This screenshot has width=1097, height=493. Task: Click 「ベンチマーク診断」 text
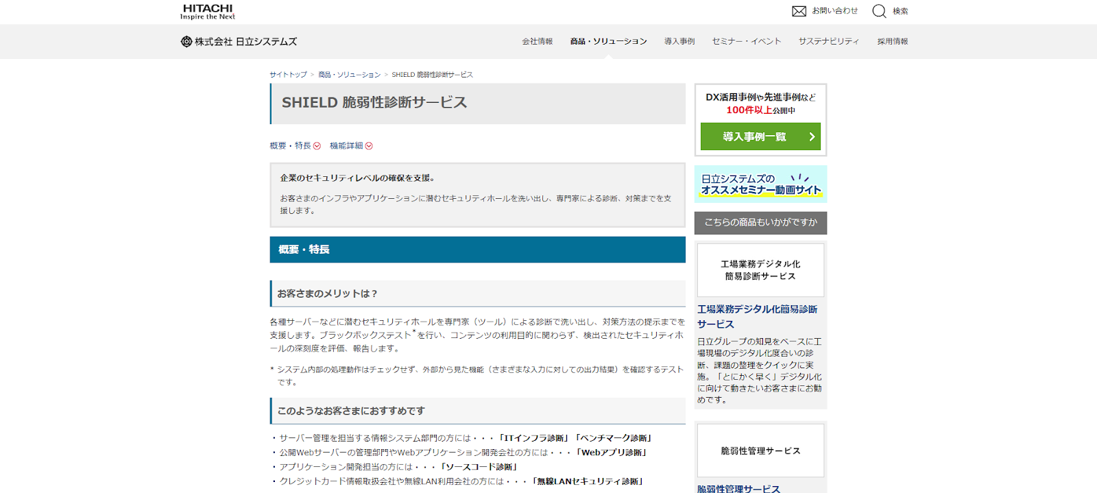tap(614, 438)
